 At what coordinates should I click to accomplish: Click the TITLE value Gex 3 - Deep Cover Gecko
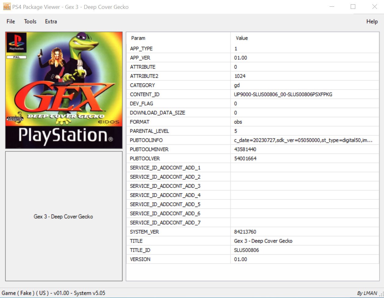263,241
